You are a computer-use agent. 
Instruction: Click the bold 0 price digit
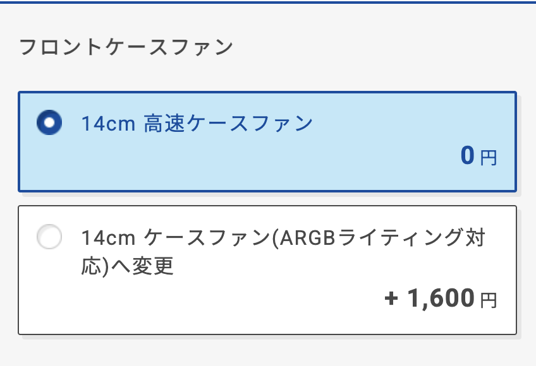click(467, 155)
